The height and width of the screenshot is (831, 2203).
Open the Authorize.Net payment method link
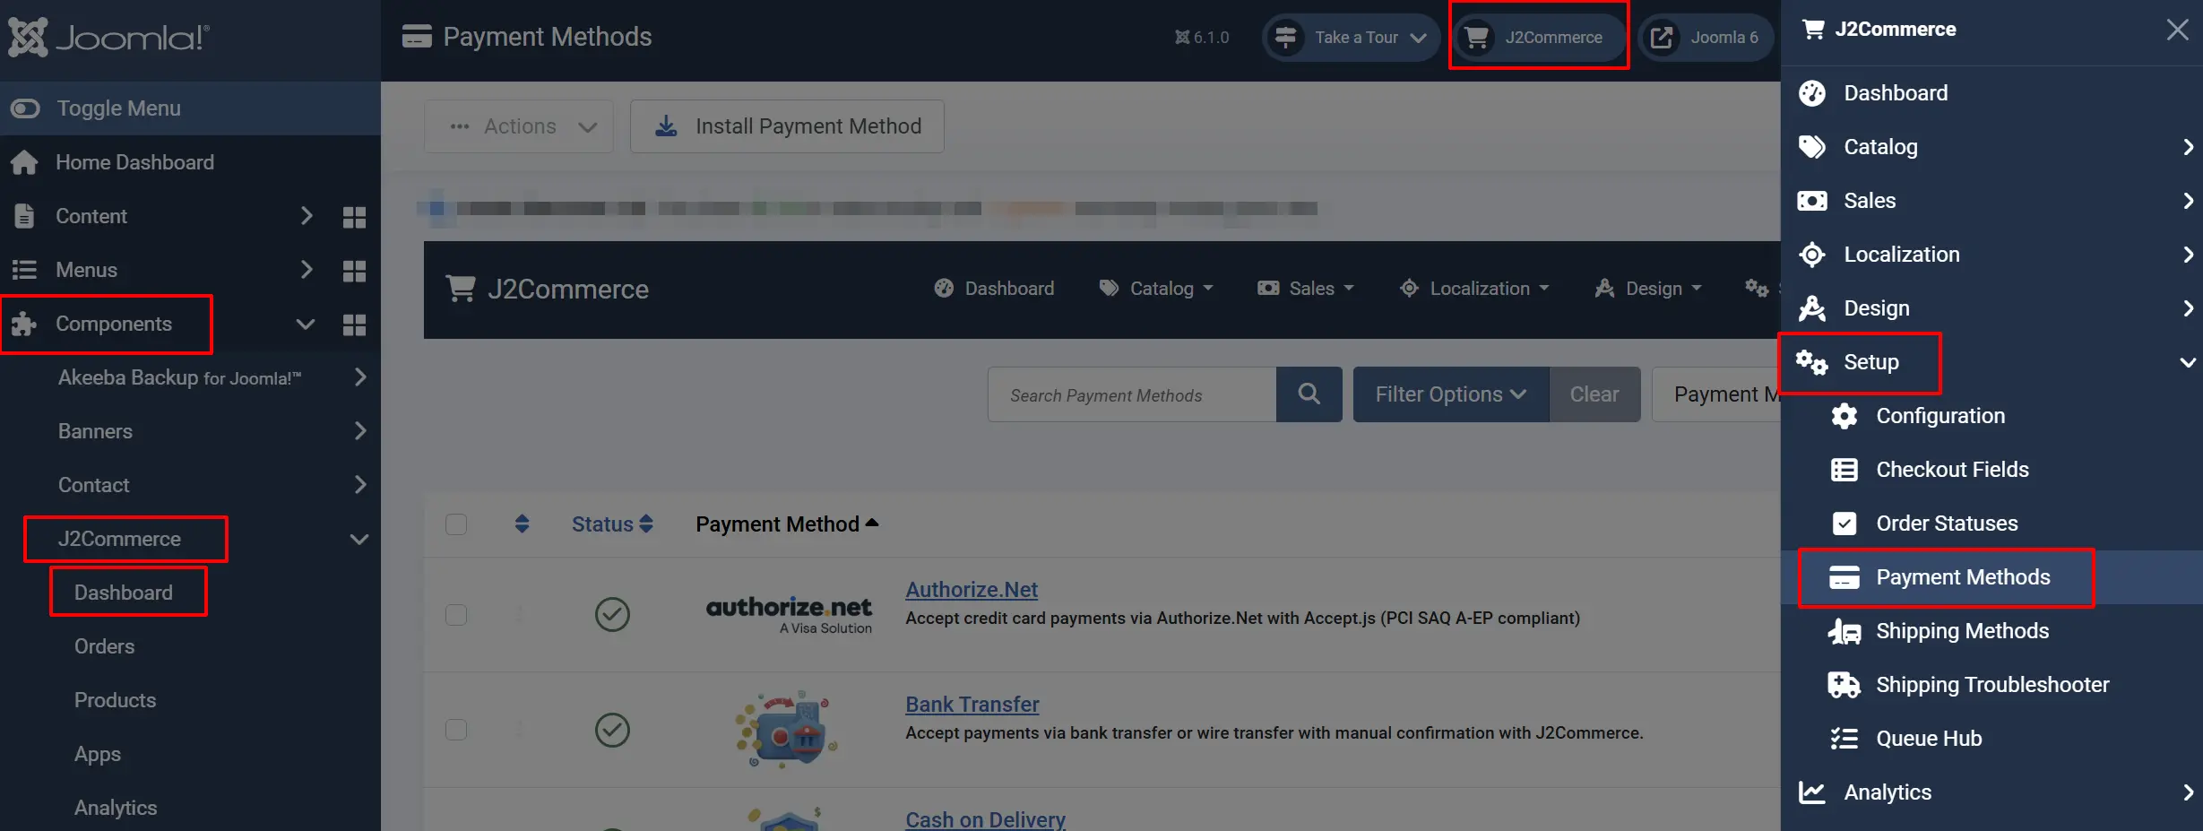pyautogui.click(x=972, y=590)
